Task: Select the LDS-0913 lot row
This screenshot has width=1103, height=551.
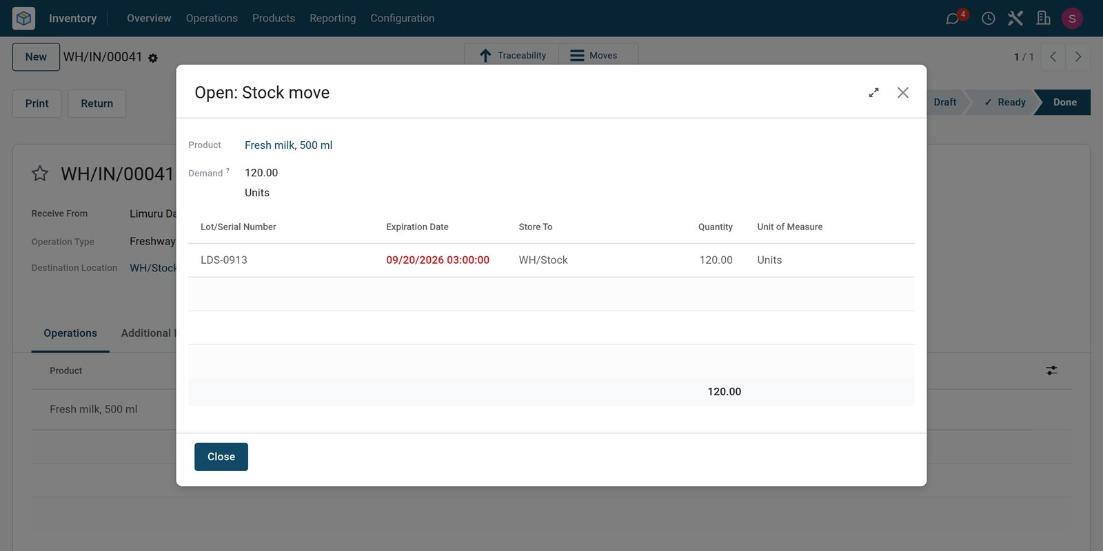Action: coord(551,260)
